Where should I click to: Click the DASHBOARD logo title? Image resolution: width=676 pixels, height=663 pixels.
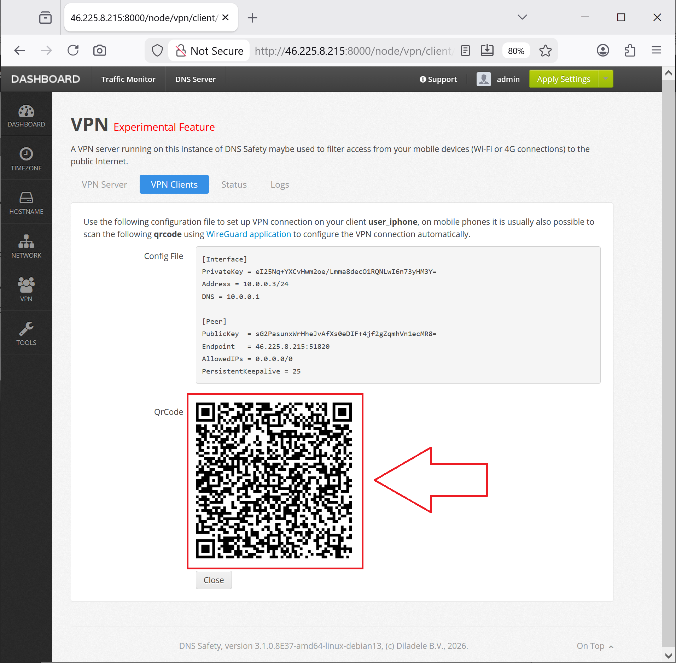[46, 79]
